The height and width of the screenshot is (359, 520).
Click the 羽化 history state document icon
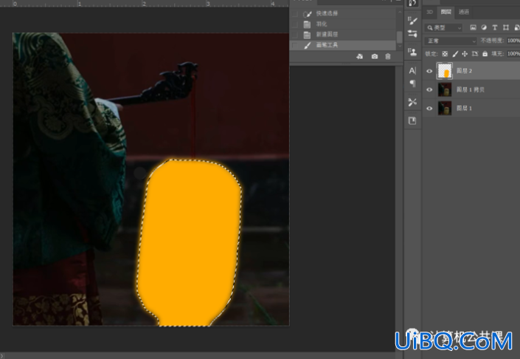point(307,24)
